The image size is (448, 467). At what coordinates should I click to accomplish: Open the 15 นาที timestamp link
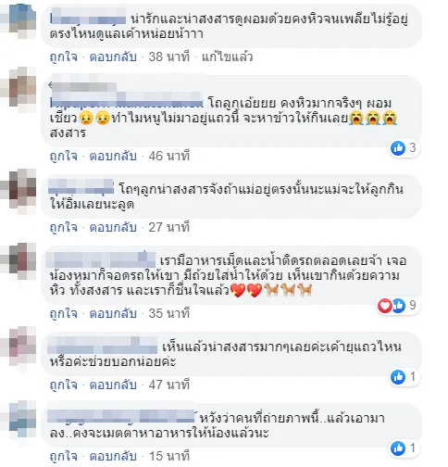169,456
